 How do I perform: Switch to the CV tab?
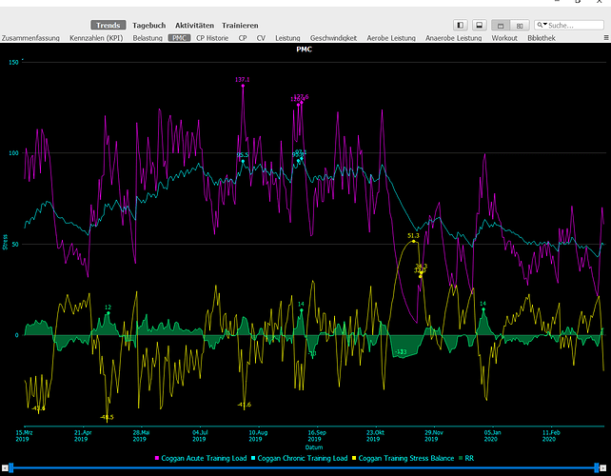coord(261,38)
